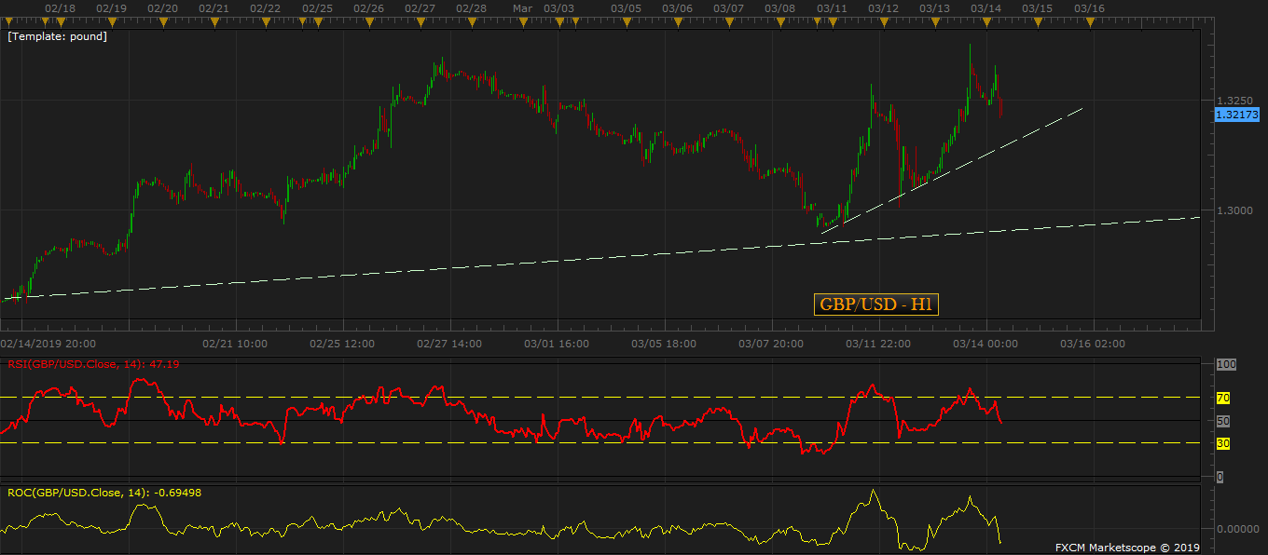The height and width of the screenshot is (555, 1268).
Task: Click the triangle marker under 02/28
Action: [x=473, y=21]
